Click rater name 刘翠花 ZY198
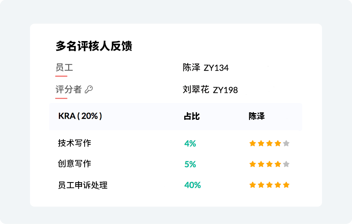The width and height of the screenshot is (352, 224). 210,90
